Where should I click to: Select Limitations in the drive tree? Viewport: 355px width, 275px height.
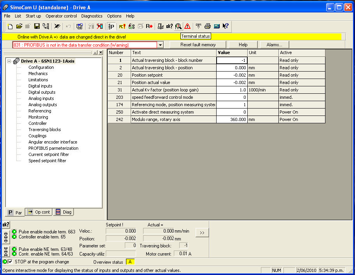(x=38, y=80)
